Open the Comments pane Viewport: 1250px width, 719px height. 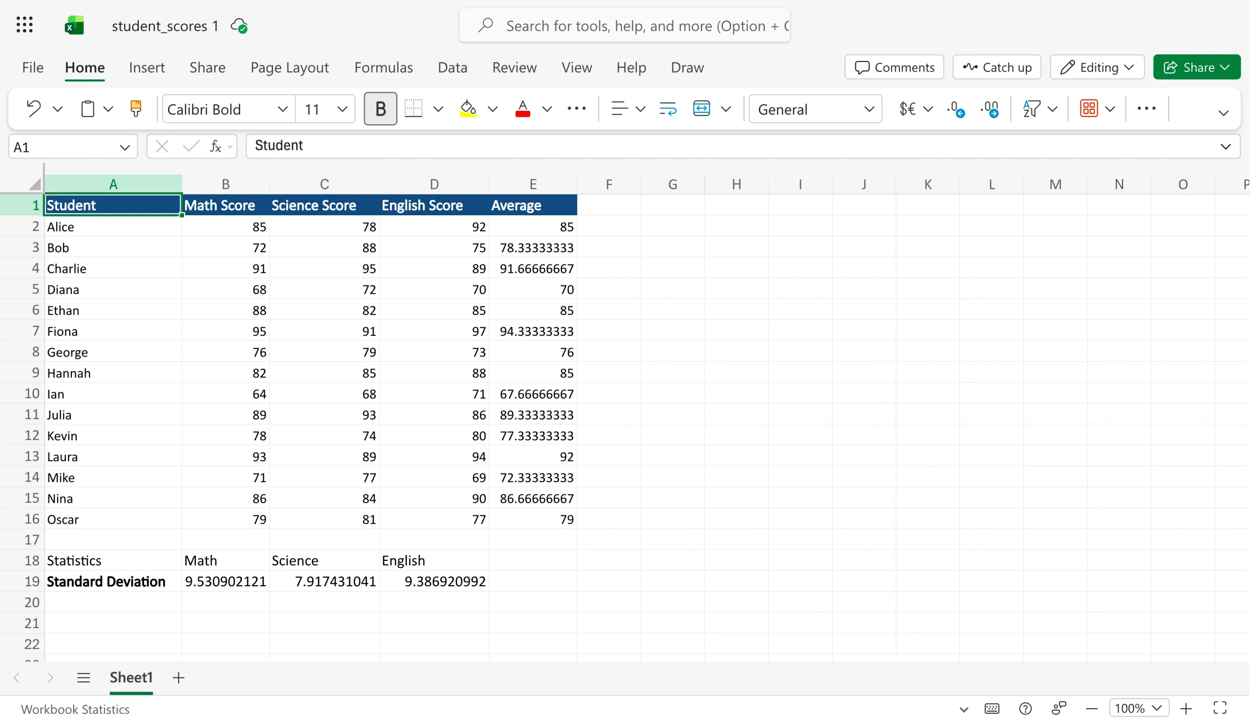[x=894, y=67]
